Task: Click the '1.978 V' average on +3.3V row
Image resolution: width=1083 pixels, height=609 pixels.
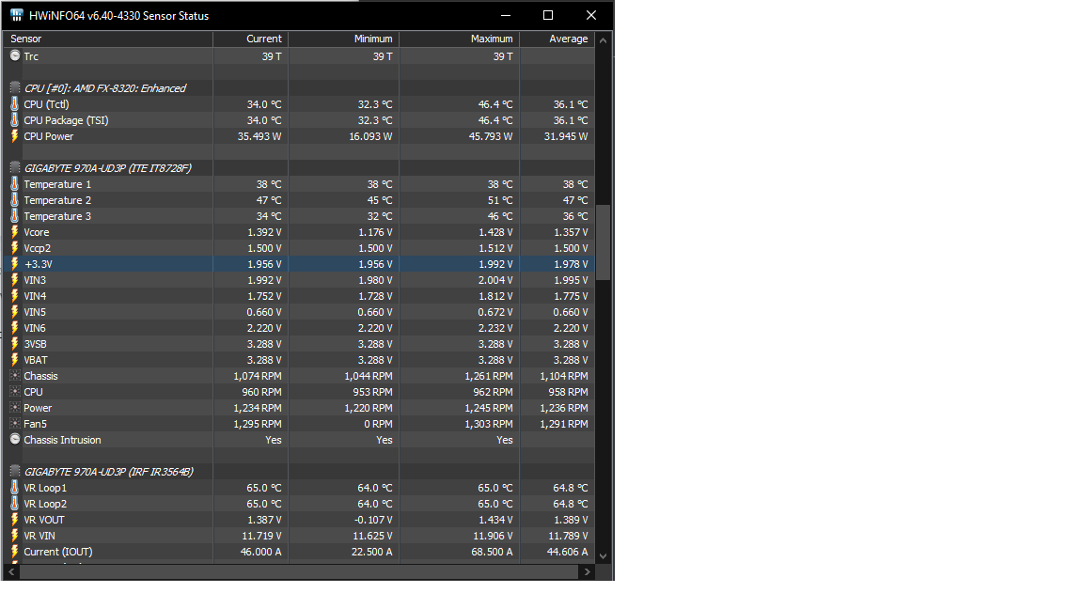Action: pyautogui.click(x=572, y=264)
